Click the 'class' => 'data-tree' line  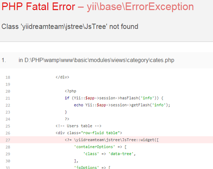[109, 154]
